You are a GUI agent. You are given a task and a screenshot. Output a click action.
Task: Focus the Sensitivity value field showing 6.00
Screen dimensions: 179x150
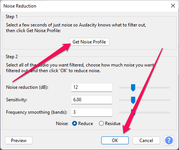coord(92,100)
